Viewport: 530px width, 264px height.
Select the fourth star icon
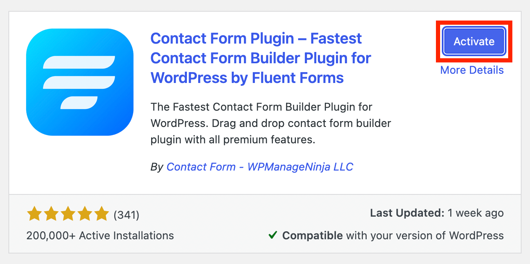pos(84,213)
